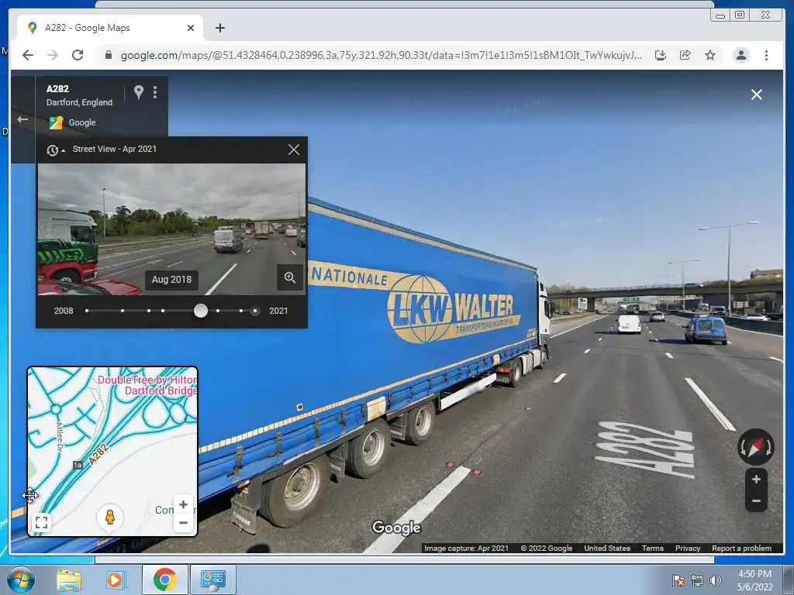Click the network tray icon
The height and width of the screenshot is (595, 794).
coord(697,580)
